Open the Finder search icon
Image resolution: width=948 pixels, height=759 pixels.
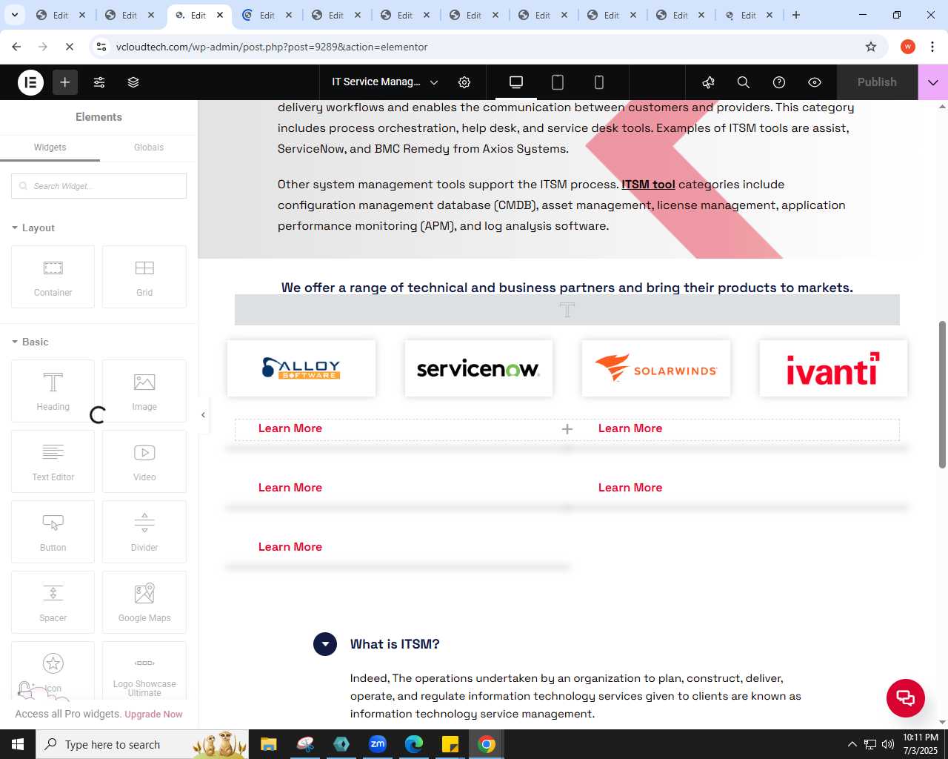[744, 82]
